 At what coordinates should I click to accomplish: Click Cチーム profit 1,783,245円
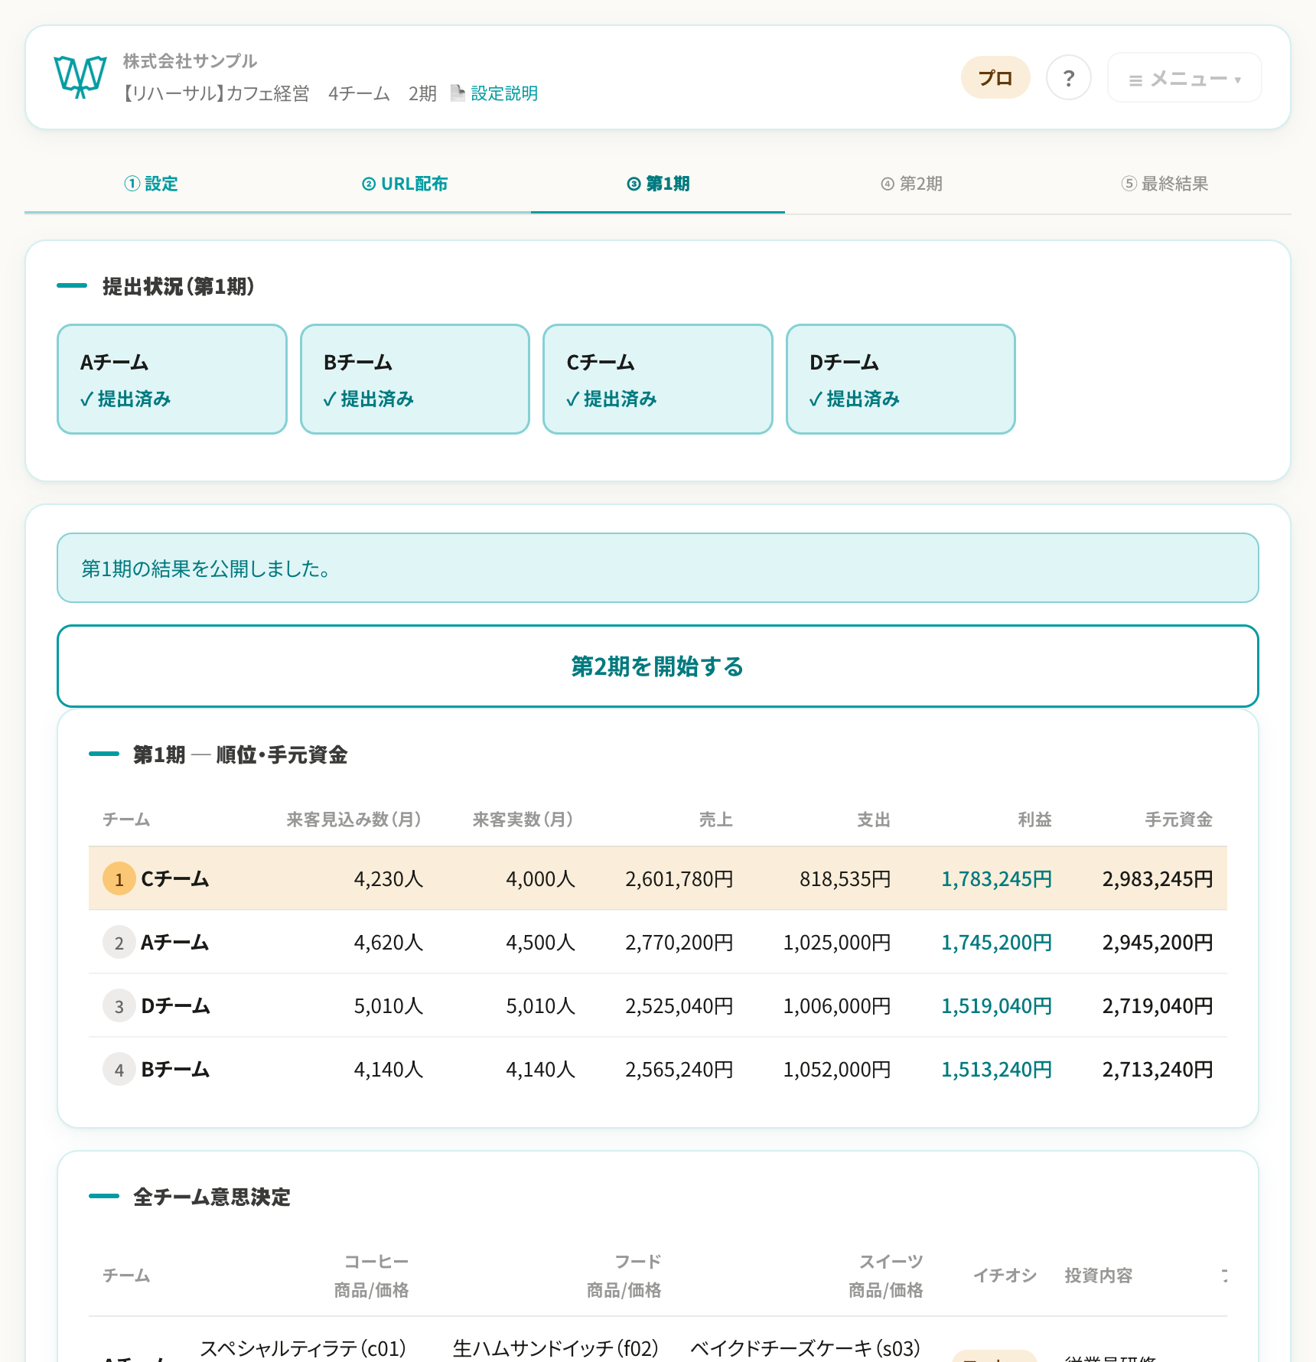996,878
